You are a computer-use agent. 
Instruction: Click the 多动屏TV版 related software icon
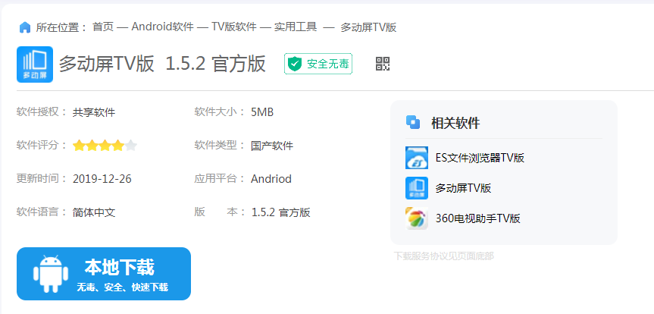[417, 188]
